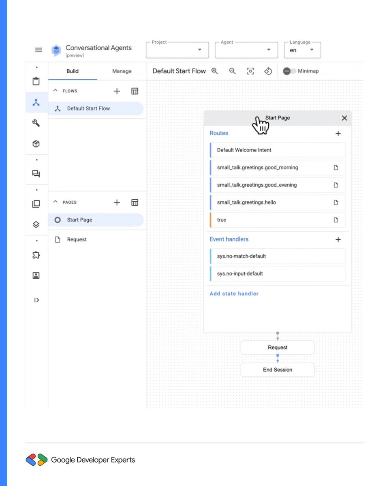This screenshot has height=486, width=389.
Task: Open the sys.no-input-default event handler
Action: (278, 274)
